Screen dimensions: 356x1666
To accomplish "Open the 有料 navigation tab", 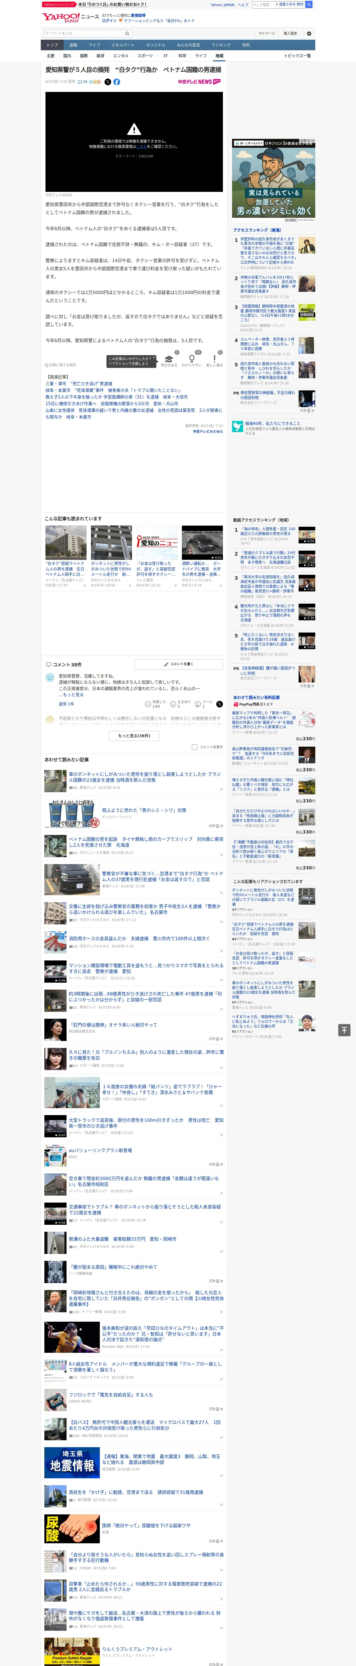I will (246, 45).
